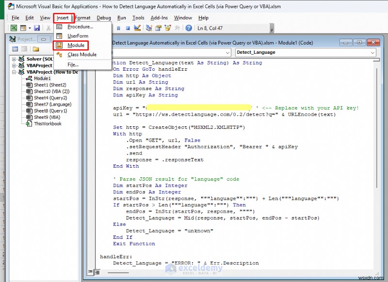Minimize the Module1 code window
388x282 pixels.
coord(346,43)
